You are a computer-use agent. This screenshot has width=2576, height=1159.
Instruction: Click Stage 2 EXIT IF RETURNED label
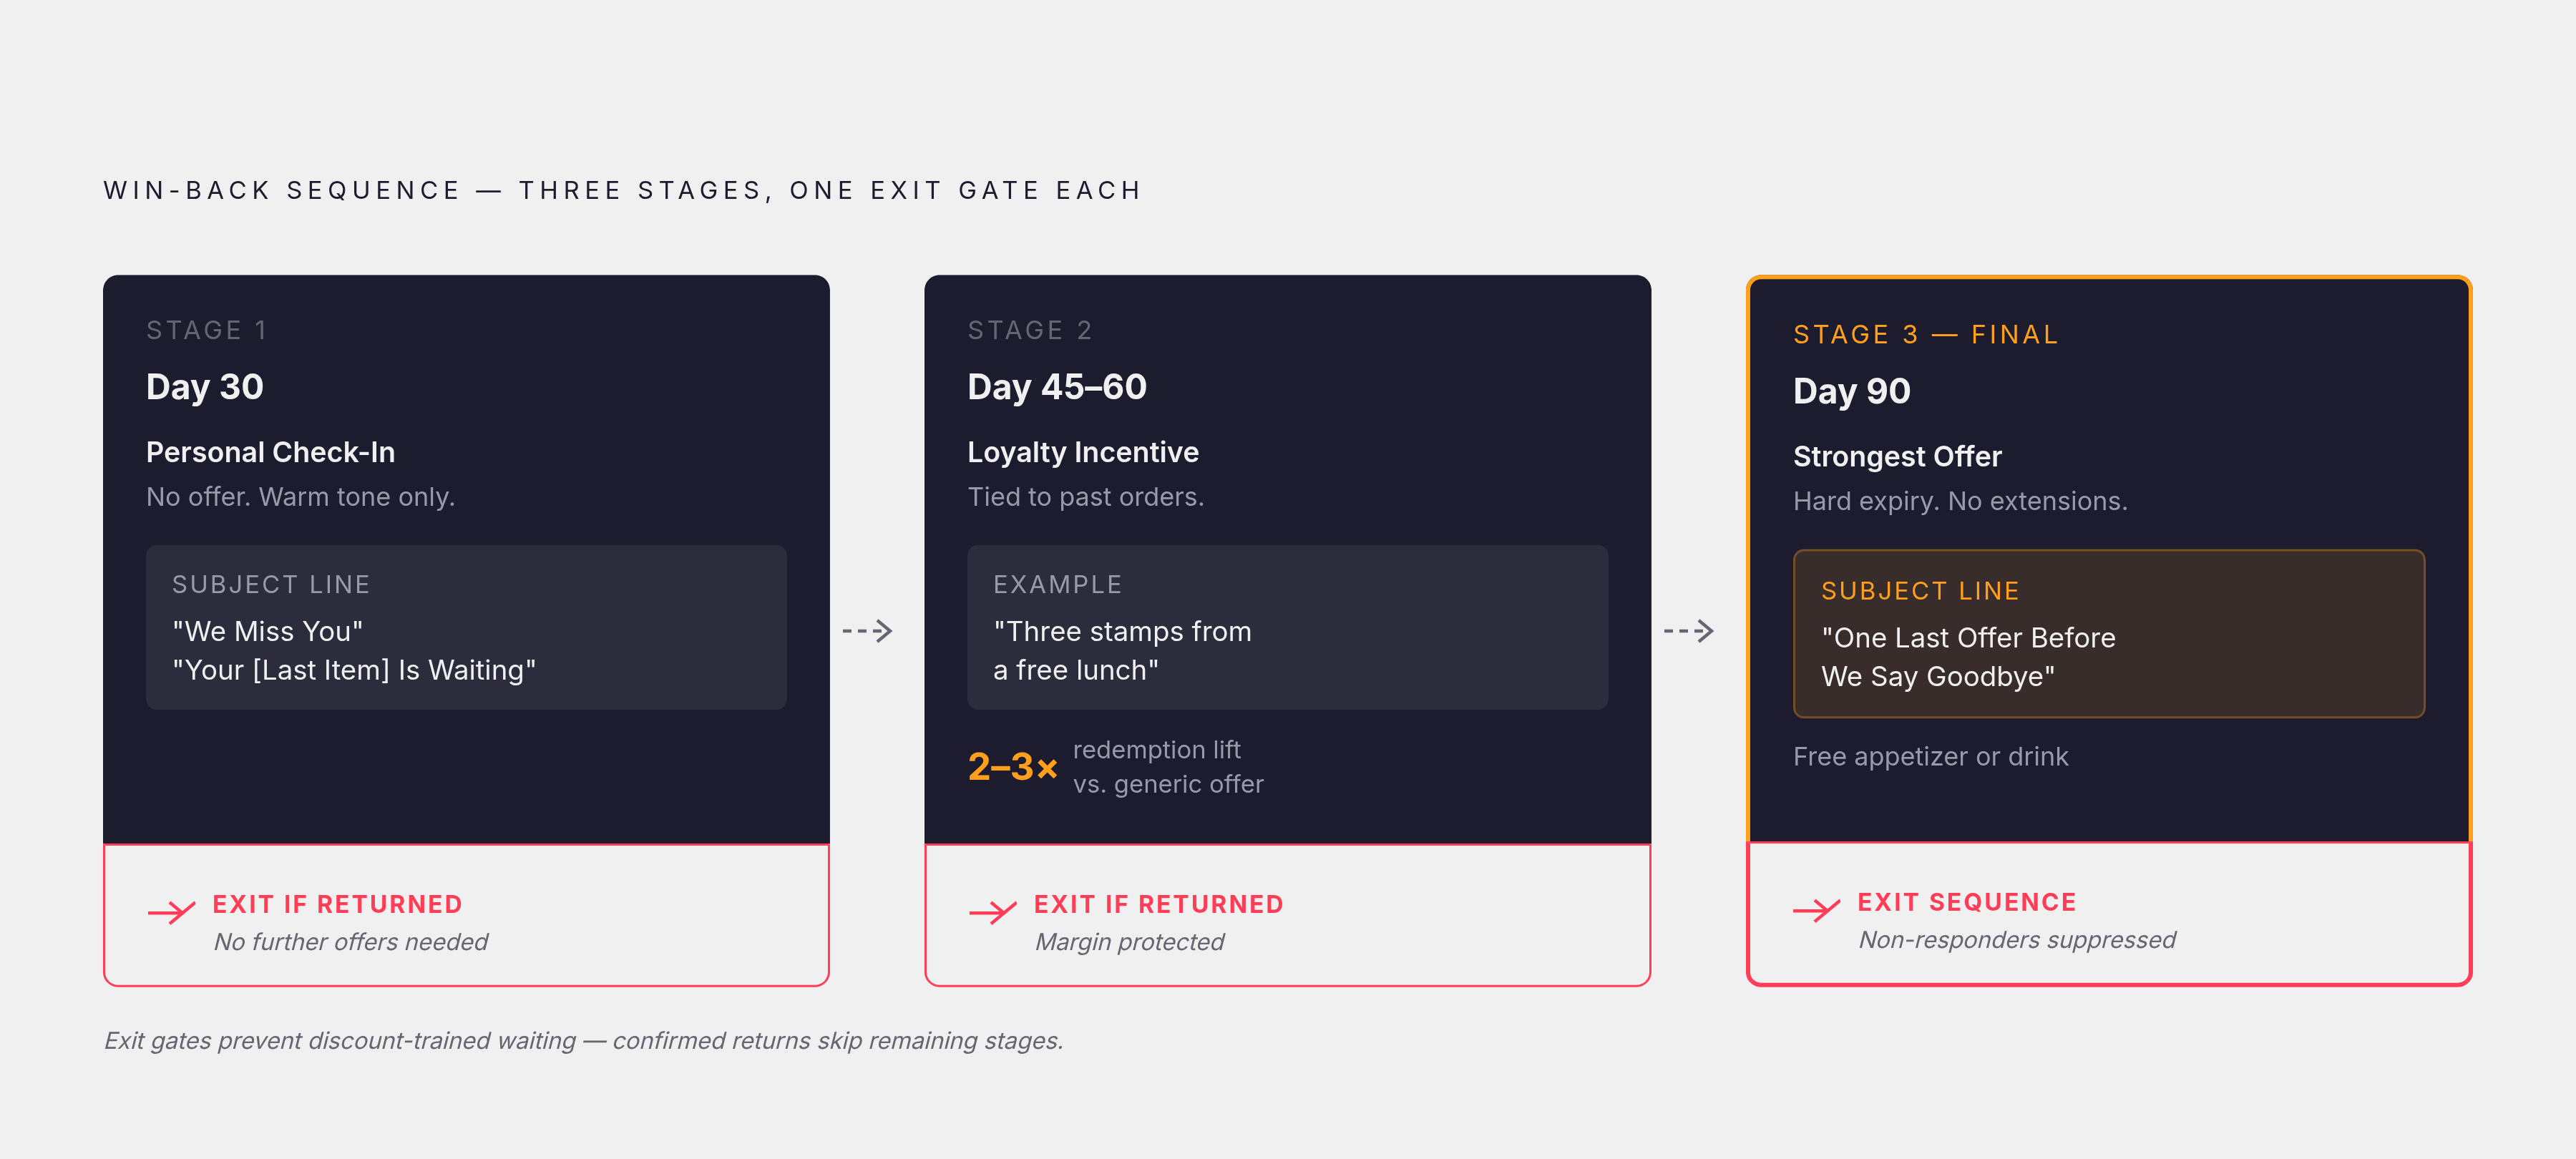[x=1158, y=905]
